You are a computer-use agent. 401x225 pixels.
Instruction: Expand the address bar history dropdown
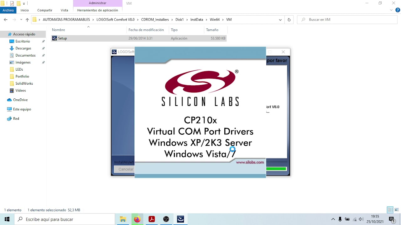click(x=280, y=19)
